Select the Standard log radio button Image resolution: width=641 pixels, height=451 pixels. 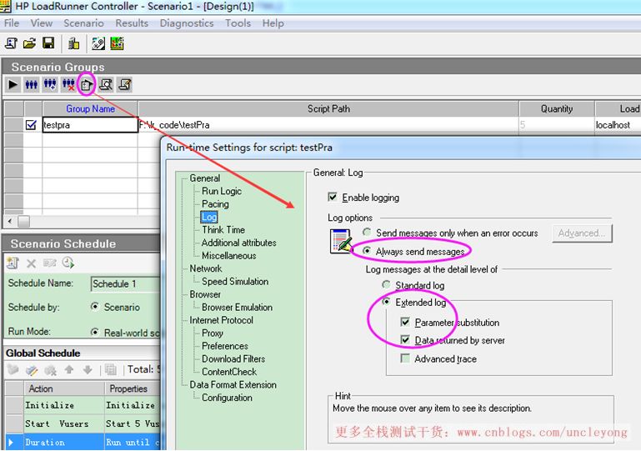click(386, 284)
